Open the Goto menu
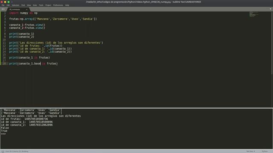The height and width of the screenshot is (153, 273). (35, 5)
